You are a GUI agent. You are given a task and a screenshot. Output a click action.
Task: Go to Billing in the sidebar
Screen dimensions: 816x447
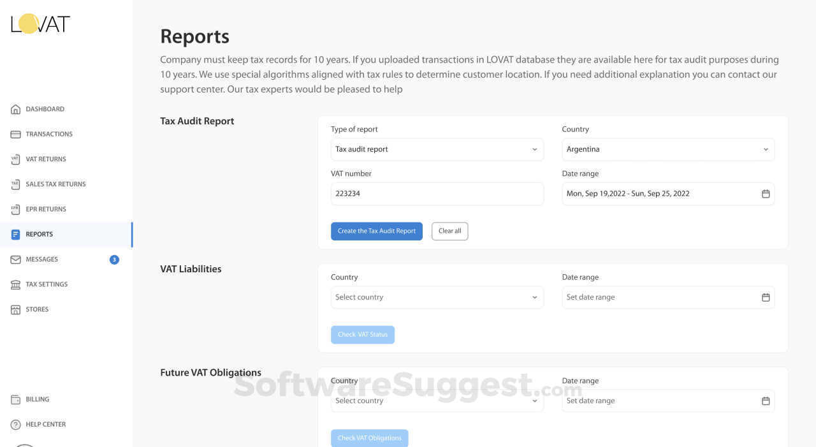pyautogui.click(x=37, y=400)
